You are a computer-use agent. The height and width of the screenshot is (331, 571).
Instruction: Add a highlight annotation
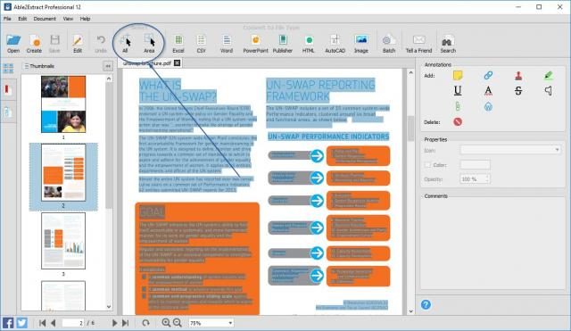[x=549, y=75]
